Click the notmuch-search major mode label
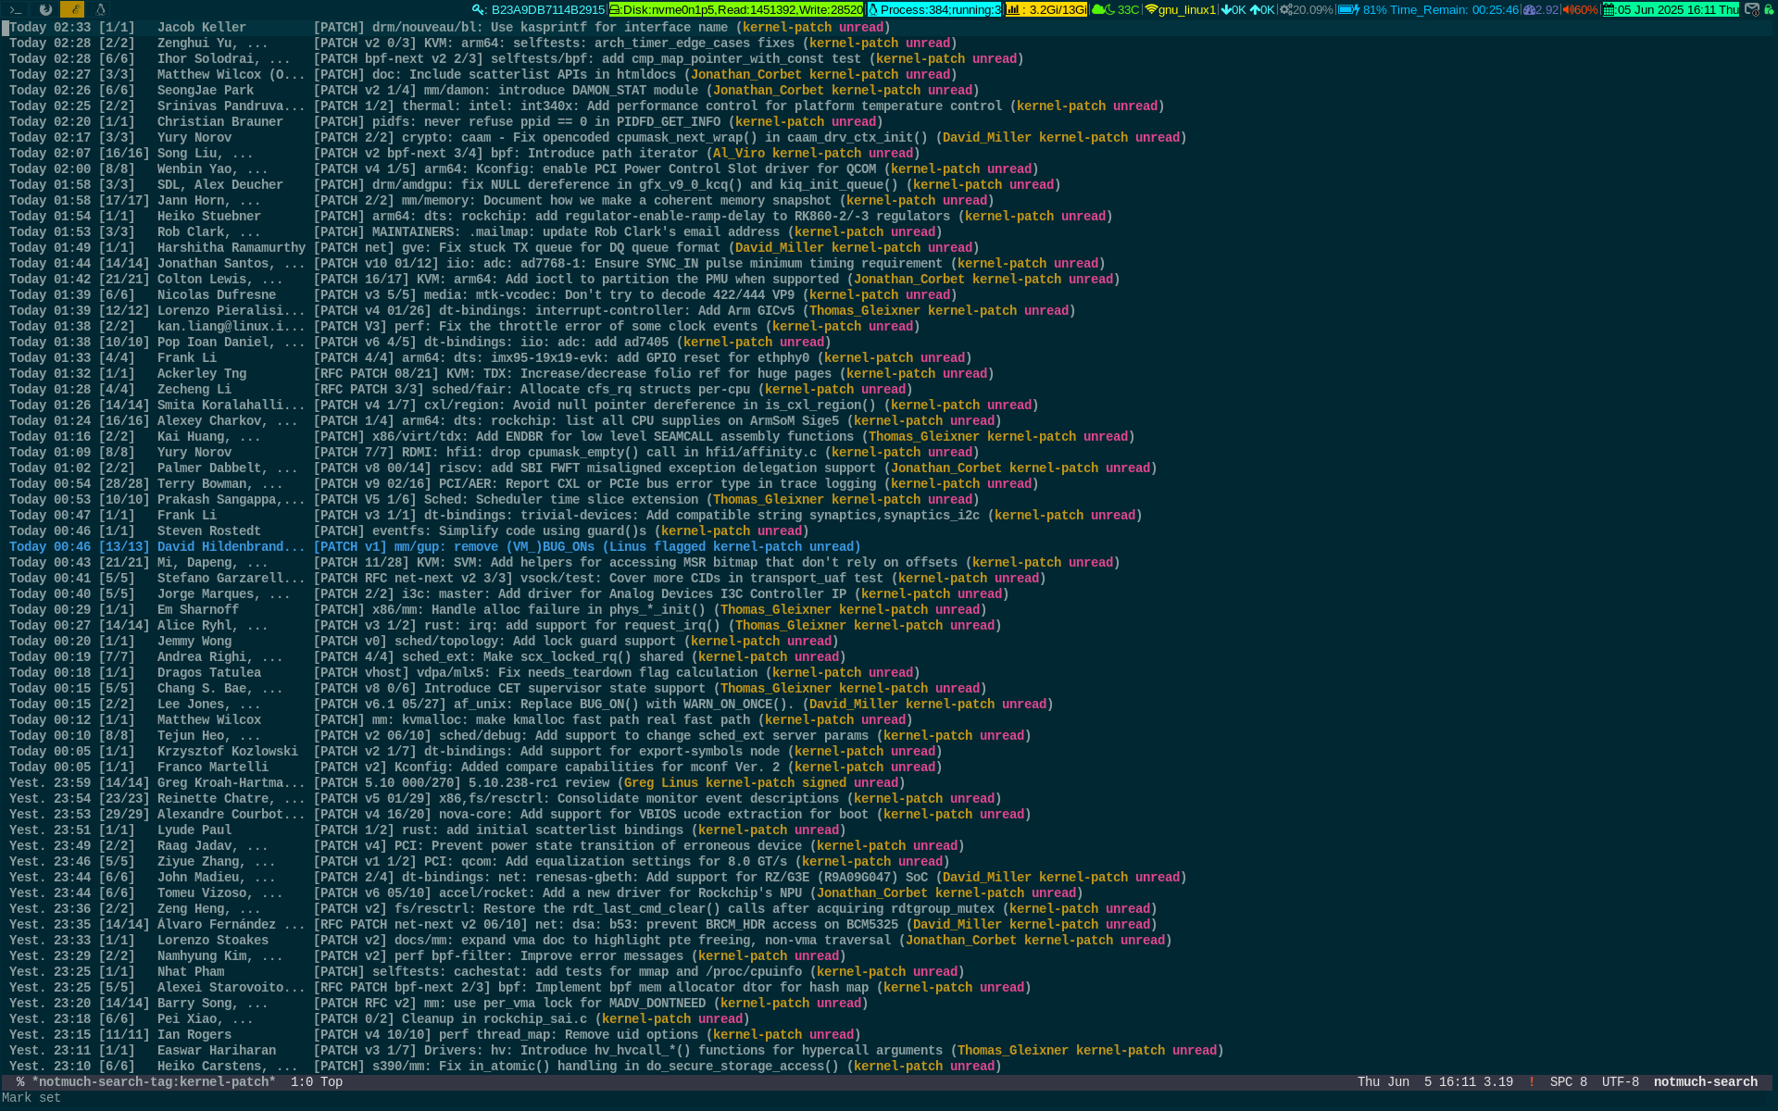 [1706, 1081]
